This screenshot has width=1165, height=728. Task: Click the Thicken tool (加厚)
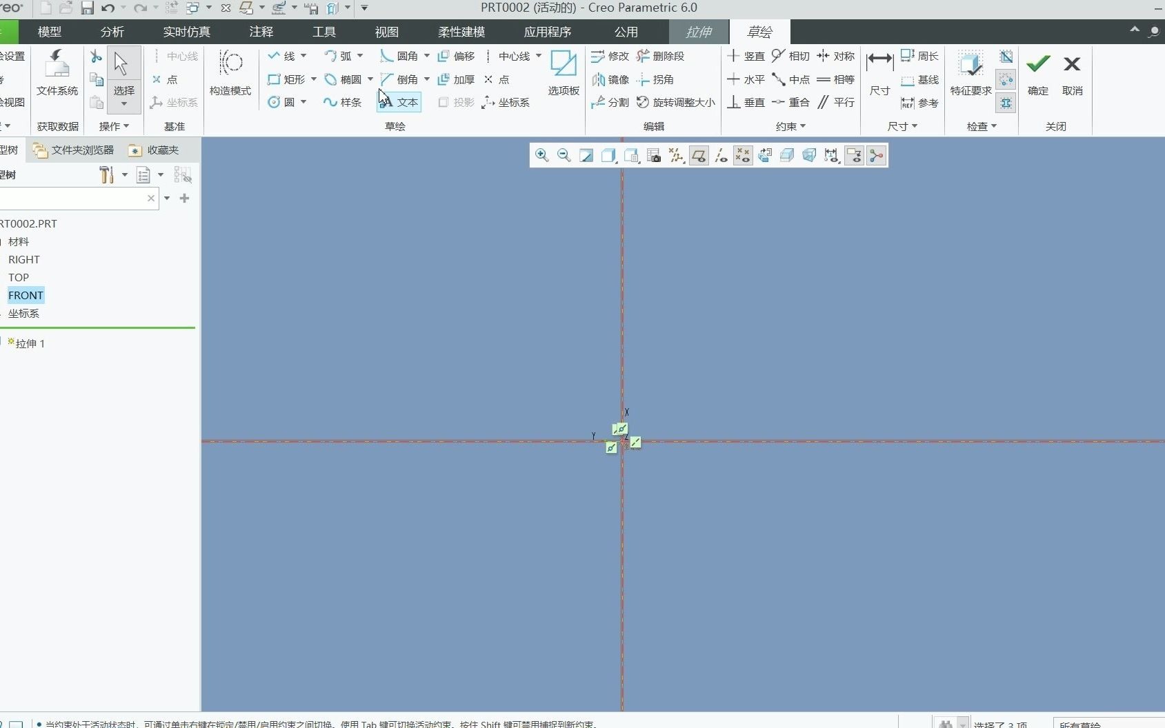456,79
